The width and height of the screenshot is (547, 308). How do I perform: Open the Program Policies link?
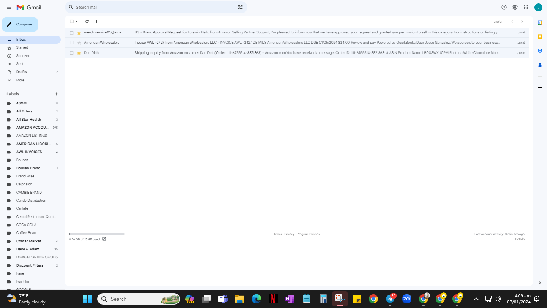click(308, 234)
